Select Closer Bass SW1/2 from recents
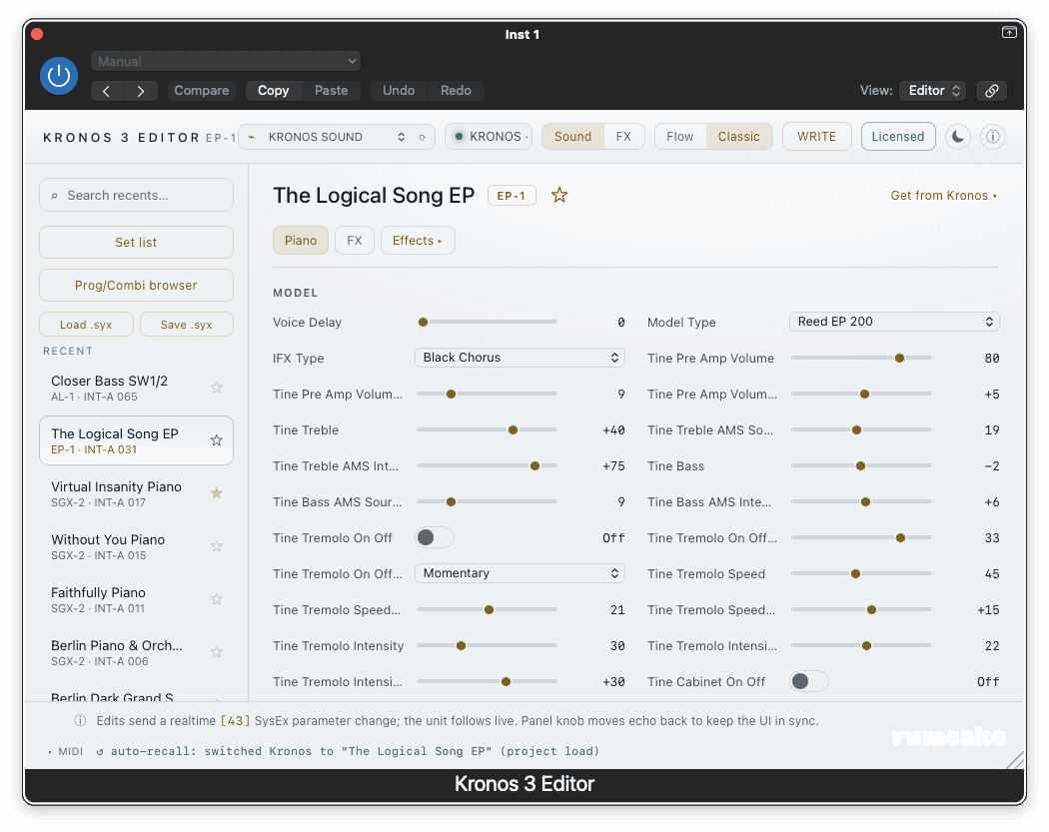Screen dimensions: 1049x832 pos(136,388)
